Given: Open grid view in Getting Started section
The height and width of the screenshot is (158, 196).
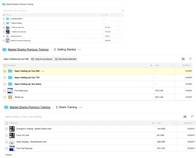Looking at the screenshot, I should [183, 59].
